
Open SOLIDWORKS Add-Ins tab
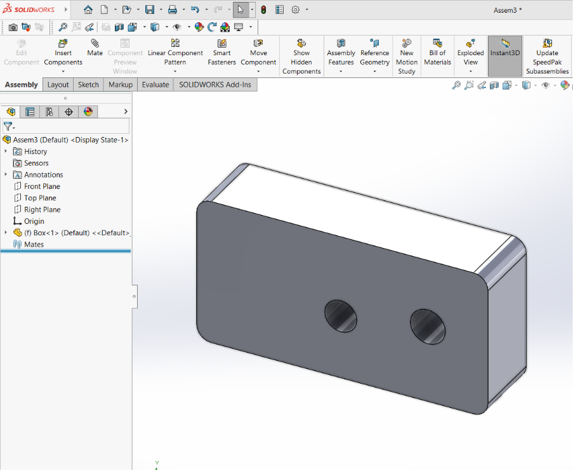pos(215,85)
